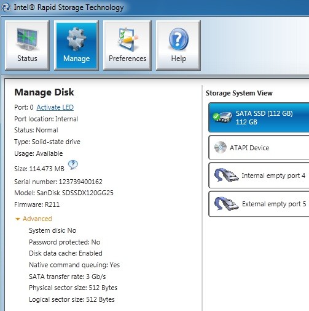This screenshot has height=311, width=309.
Task: Select the Manage gear icon
Action: point(76,39)
